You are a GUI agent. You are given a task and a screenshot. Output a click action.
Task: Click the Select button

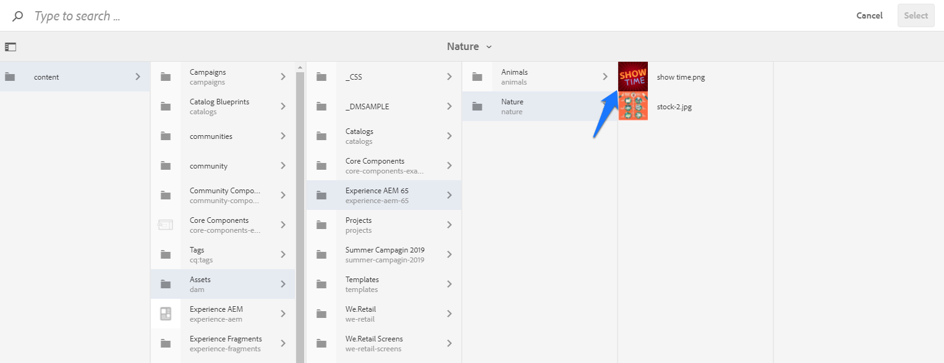(x=916, y=15)
